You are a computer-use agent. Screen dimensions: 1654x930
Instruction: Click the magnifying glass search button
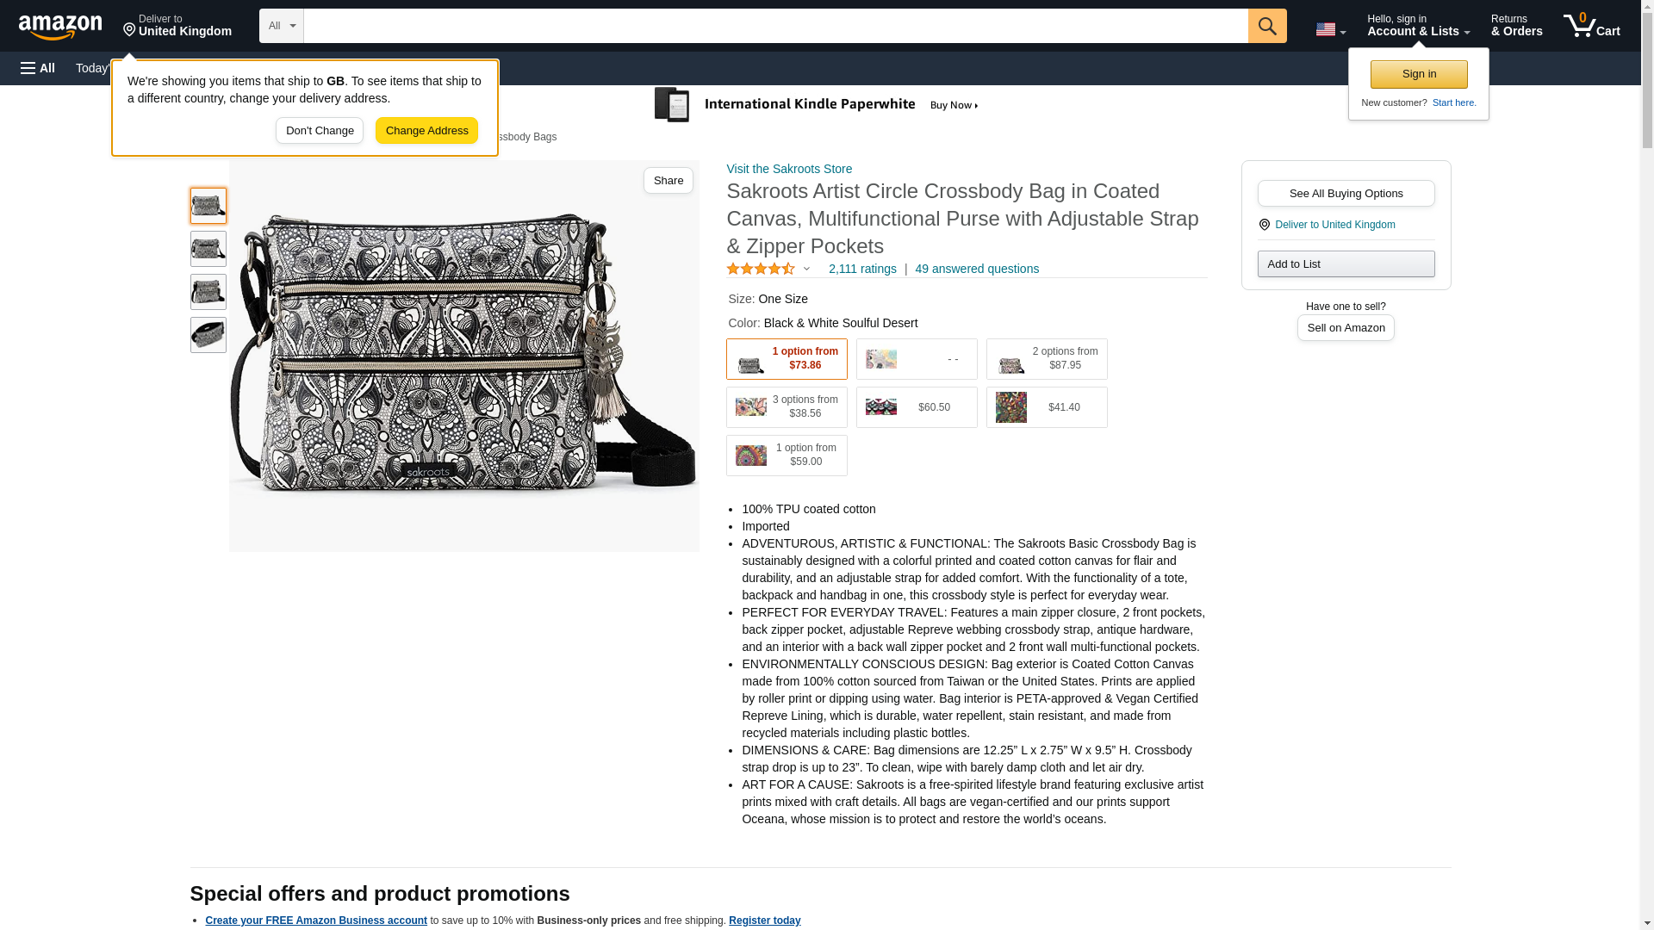pos(1266,26)
